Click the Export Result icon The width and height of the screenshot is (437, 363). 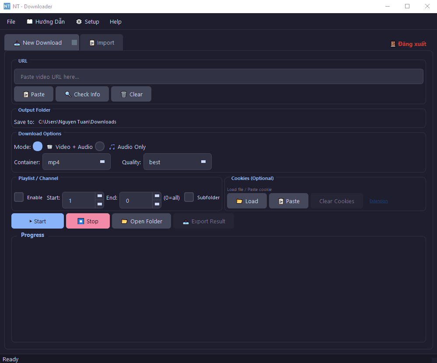pyautogui.click(x=185, y=221)
